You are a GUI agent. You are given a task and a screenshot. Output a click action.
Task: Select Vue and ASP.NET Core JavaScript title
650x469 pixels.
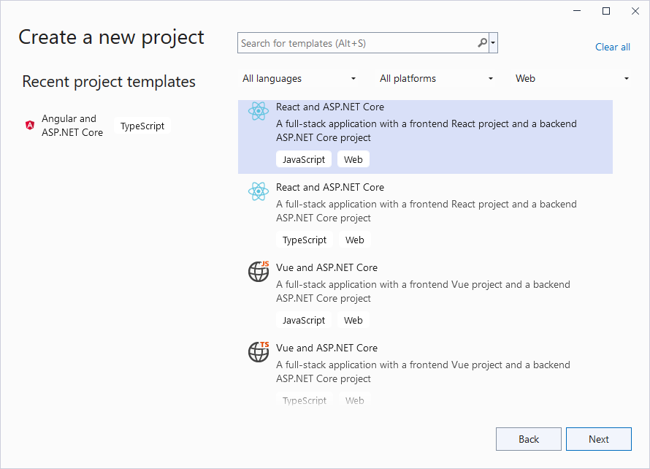tap(326, 268)
